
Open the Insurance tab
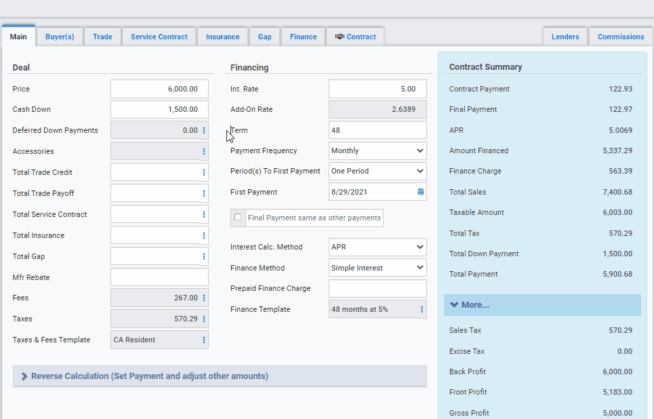[x=222, y=37]
